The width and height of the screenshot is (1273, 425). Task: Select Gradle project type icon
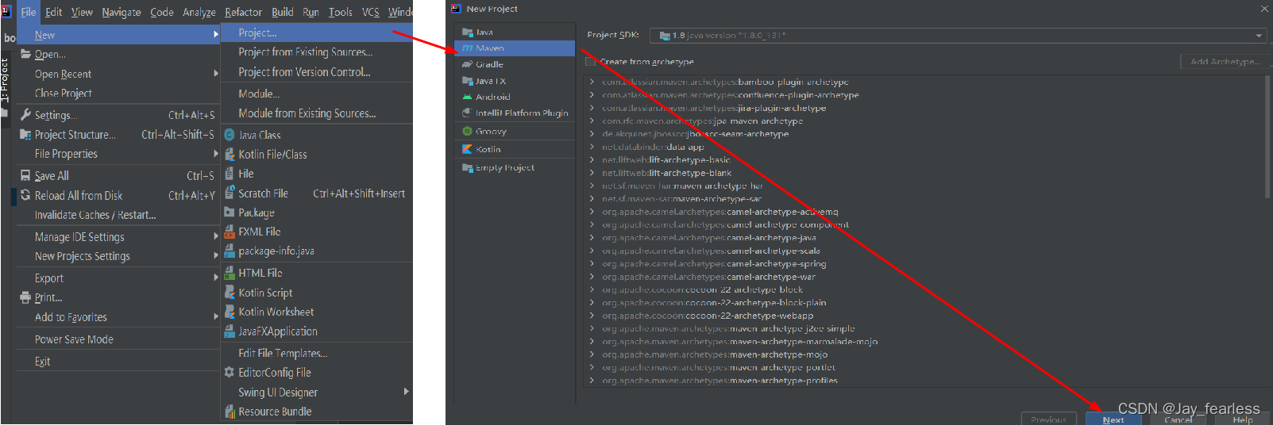click(468, 64)
